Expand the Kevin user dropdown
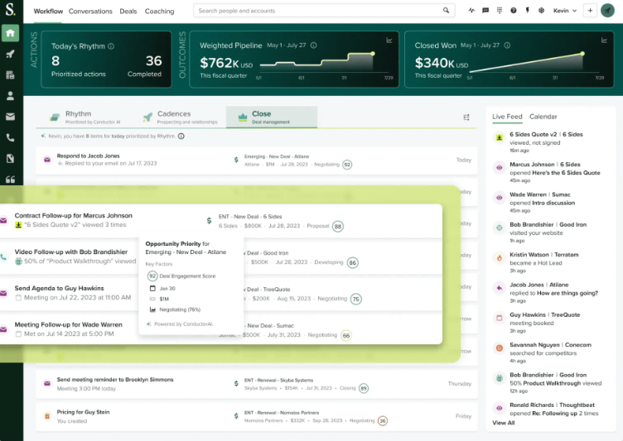This screenshot has width=623, height=441. click(x=565, y=11)
